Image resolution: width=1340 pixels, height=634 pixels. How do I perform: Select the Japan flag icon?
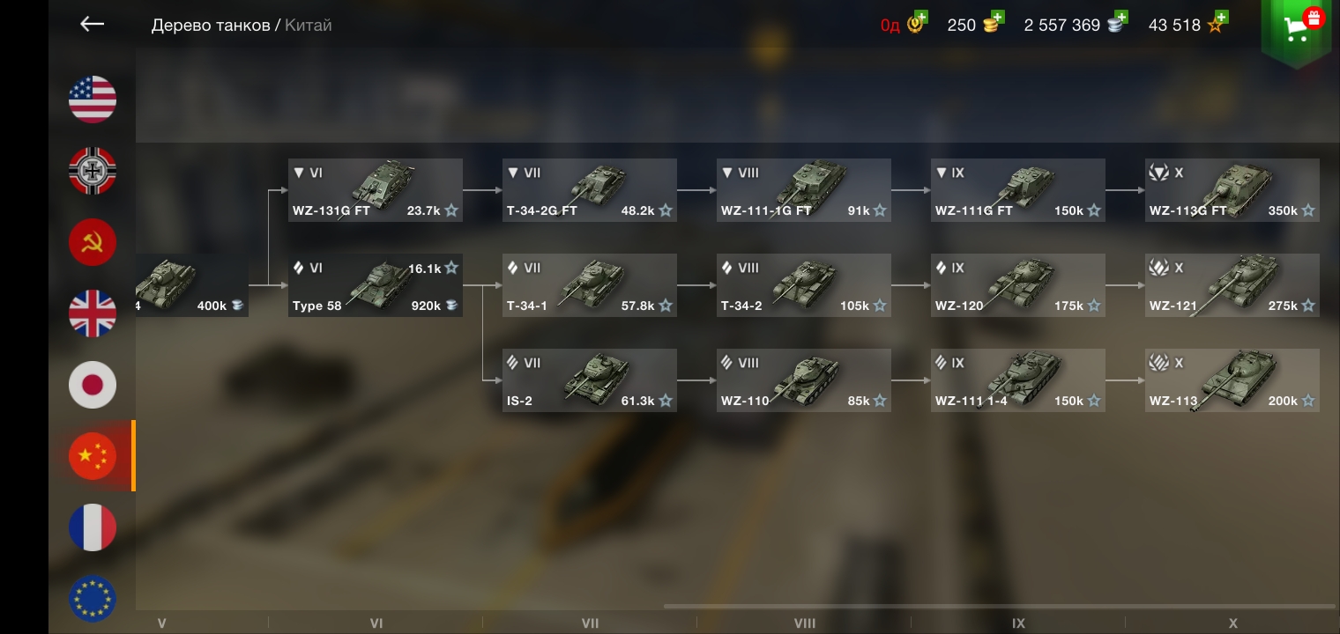coord(93,385)
